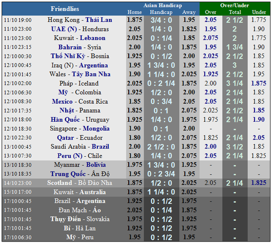Choose over odds 2.075 for Kuwait - Lebanon
Viewport: 273px width, 243px height.
pos(211,38)
